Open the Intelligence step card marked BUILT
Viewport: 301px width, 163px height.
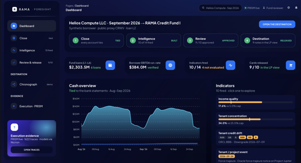pyautogui.click(x=153, y=40)
